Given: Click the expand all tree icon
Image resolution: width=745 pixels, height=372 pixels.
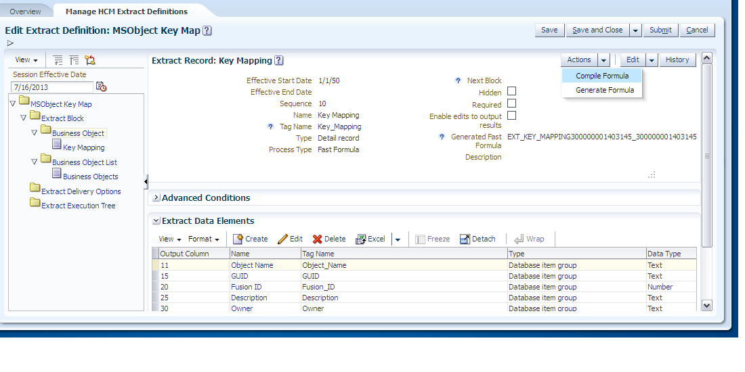Looking at the screenshot, I should click(x=58, y=60).
